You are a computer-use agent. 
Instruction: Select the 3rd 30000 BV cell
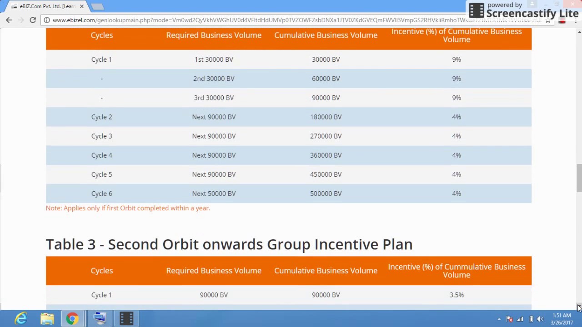[214, 98]
